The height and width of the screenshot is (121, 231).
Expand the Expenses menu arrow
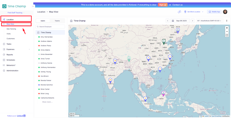tap(29, 49)
